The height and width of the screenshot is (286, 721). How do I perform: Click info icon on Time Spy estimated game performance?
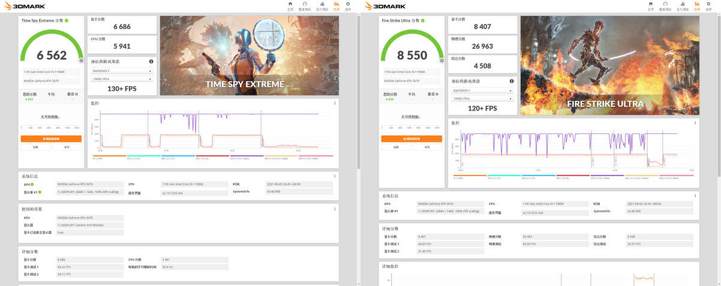tap(151, 61)
